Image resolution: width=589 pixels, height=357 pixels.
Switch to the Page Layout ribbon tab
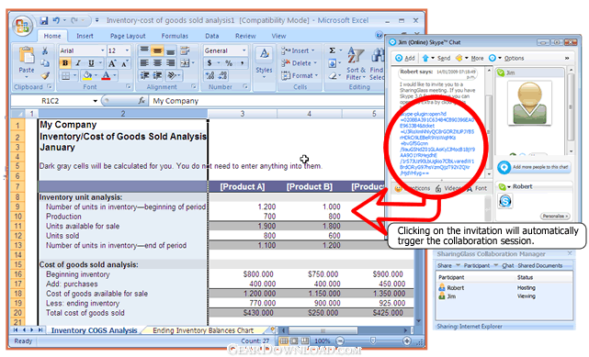pyautogui.click(x=128, y=36)
